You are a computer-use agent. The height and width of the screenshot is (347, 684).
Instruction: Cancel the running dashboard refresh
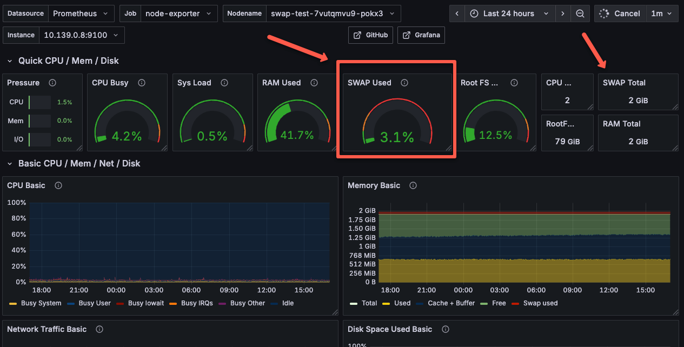[621, 14]
